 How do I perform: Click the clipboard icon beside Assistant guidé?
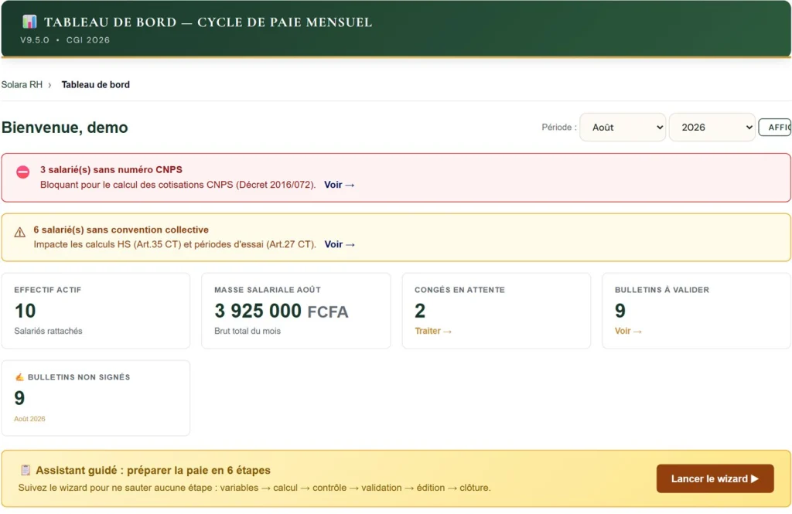coord(26,470)
